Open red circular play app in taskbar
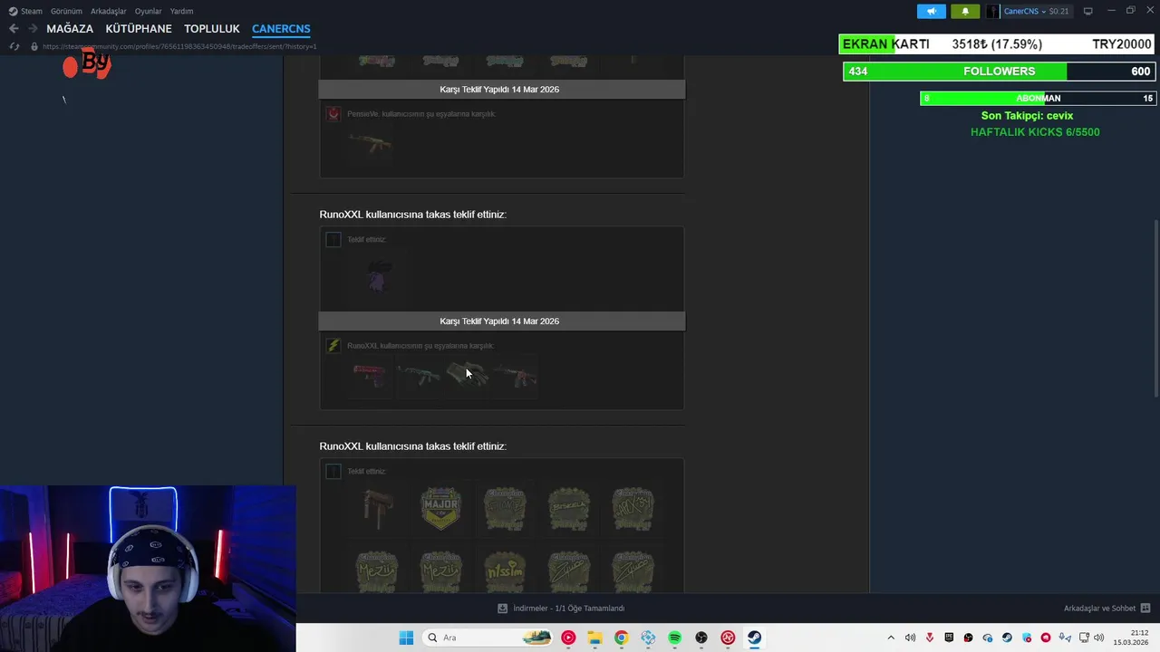The width and height of the screenshot is (1160, 652). click(x=568, y=638)
